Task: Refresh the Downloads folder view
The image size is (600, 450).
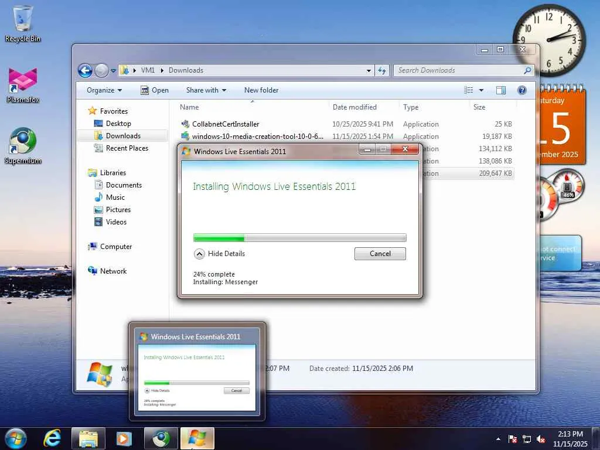Action: coord(382,70)
